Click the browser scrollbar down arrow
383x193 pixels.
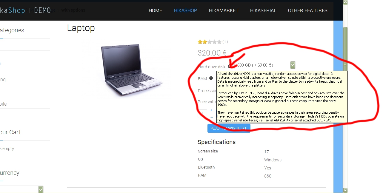pyautogui.click(x=345, y=190)
